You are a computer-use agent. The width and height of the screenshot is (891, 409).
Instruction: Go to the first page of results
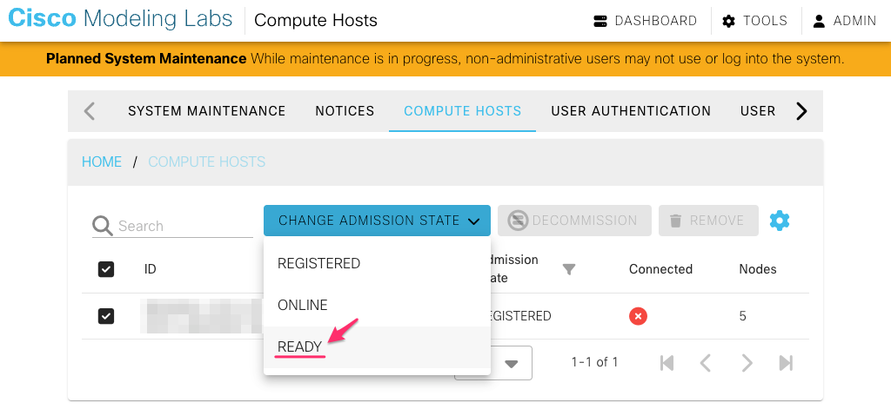667,362
